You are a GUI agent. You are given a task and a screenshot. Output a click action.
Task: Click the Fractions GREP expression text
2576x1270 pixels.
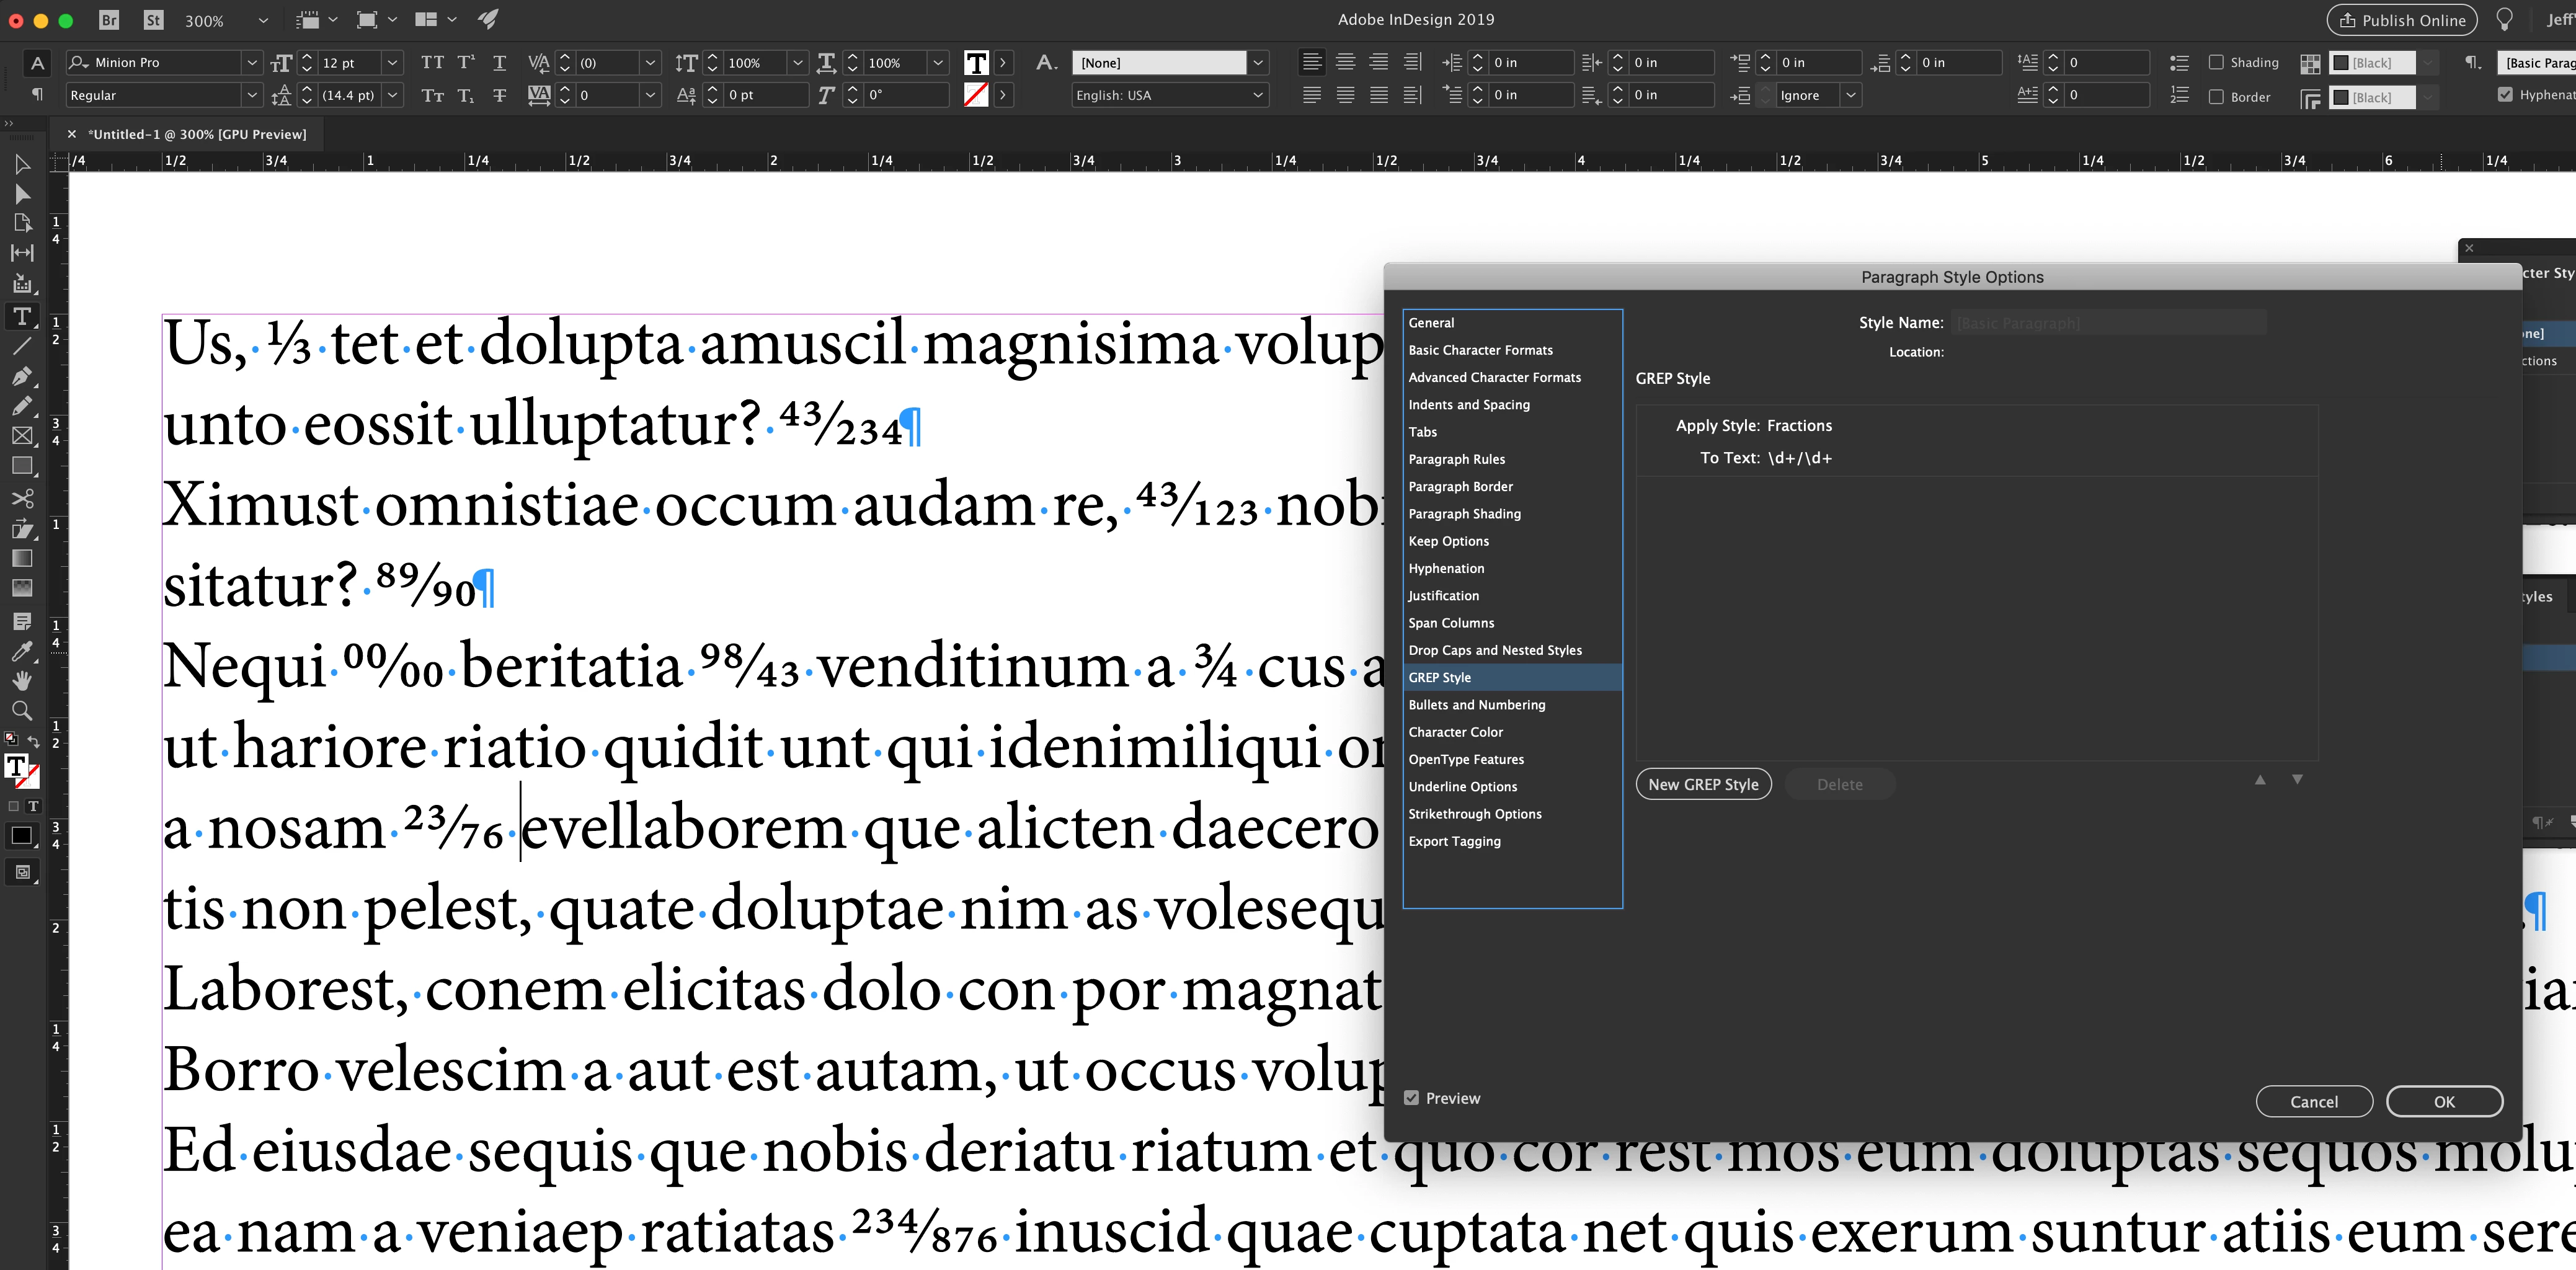pos(1799,458)
